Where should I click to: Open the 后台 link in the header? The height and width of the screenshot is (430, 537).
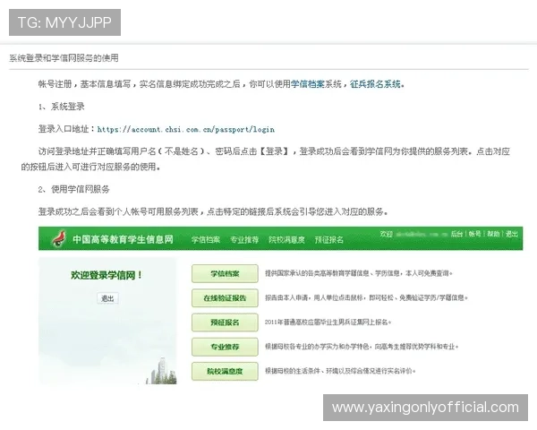click(x=456, y=234)
